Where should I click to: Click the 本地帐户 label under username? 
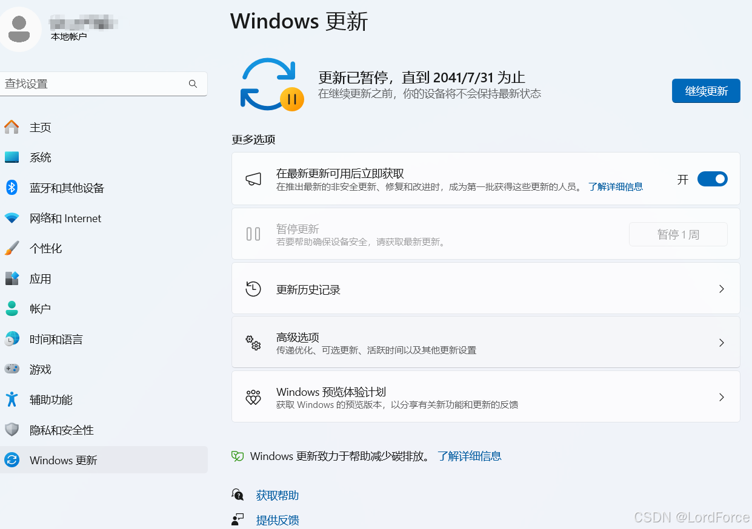pos(69,37)
